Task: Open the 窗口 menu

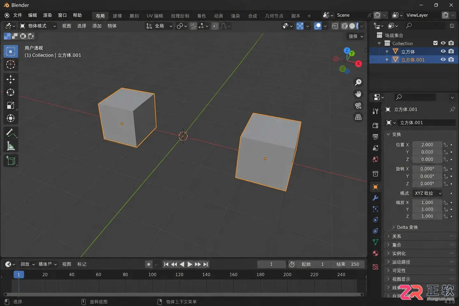Action: tap(62, 15)
